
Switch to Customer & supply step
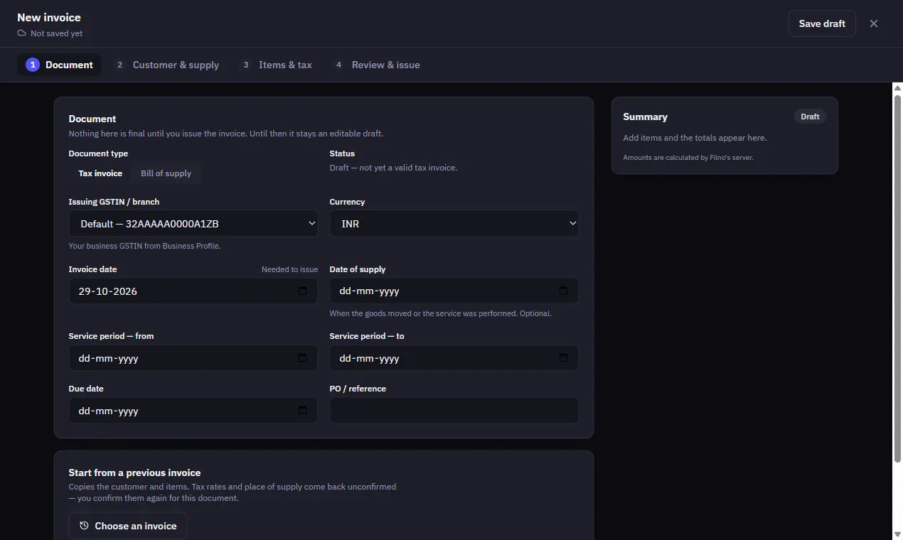(x=167, y=65)
